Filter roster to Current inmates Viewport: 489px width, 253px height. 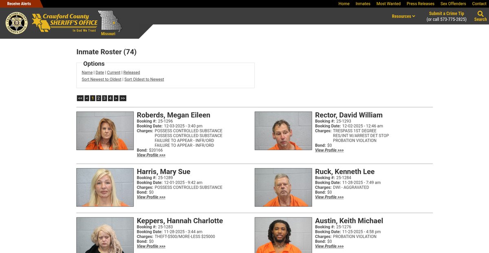click(114, 73)
